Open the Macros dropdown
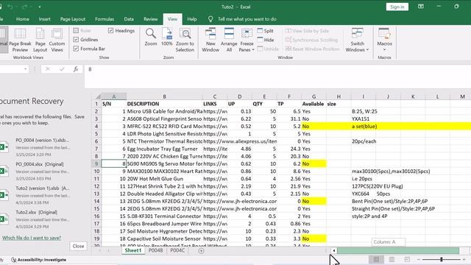Viewport: 471px width, 265px height. [384, 40]
